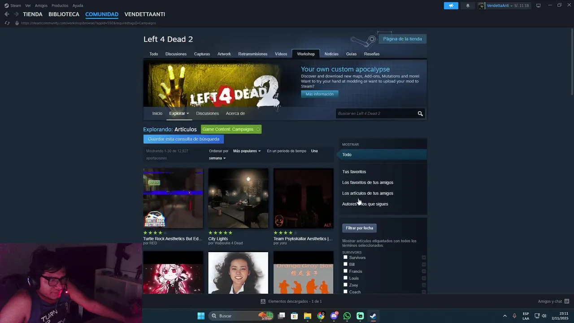Open Task View on the taskbar
This screenshot has width=574, height=323.
click(282, 316)
